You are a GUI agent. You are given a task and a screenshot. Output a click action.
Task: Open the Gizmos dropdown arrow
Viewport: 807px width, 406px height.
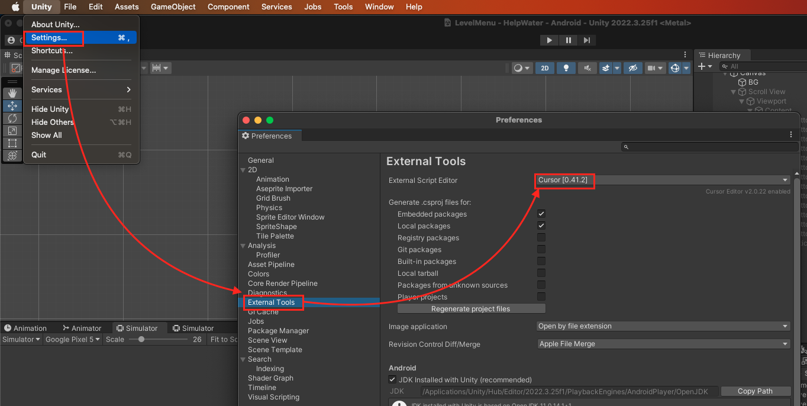click(x=686, y=68)
